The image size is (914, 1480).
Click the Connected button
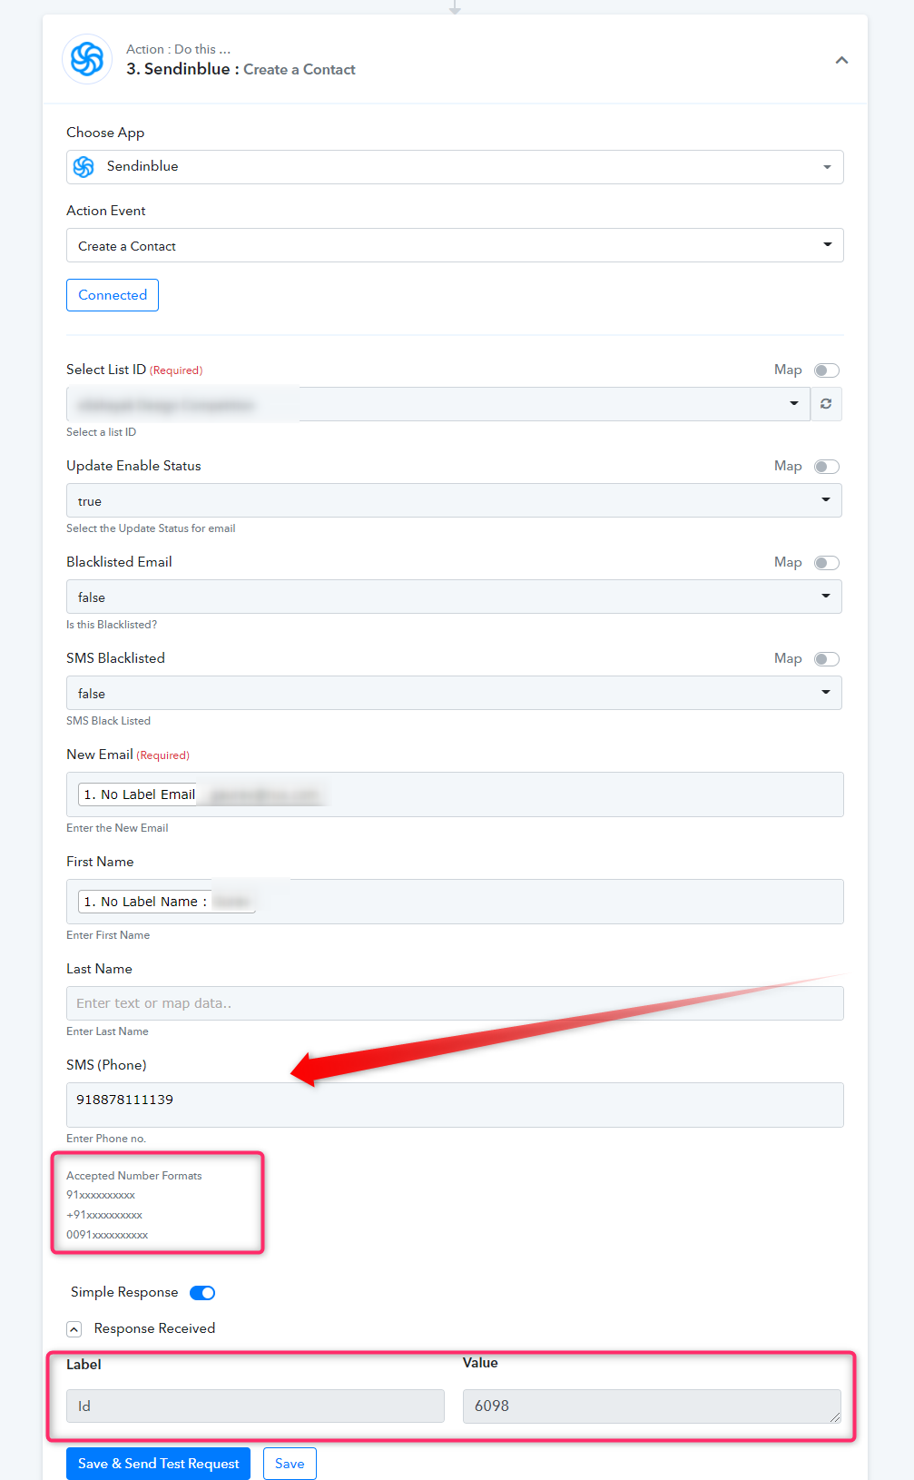point(113,295)
